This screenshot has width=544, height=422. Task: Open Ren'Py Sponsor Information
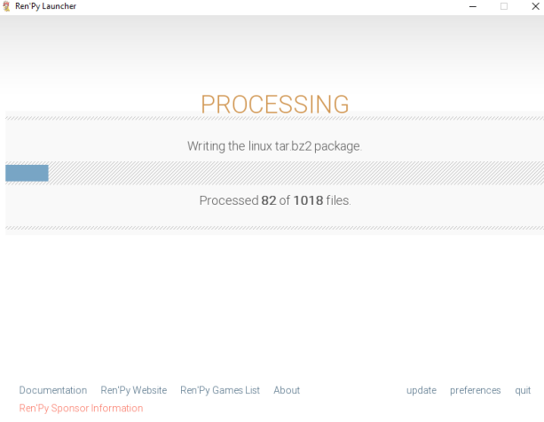tap(81, 409)
